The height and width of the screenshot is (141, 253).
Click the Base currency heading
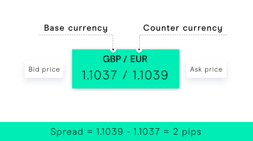(x=76, y=28)
